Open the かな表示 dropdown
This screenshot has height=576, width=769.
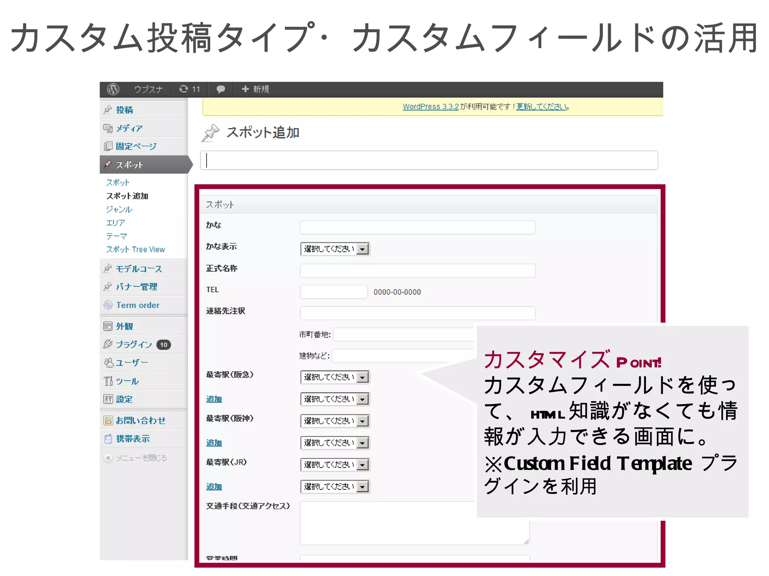point(335,249)
